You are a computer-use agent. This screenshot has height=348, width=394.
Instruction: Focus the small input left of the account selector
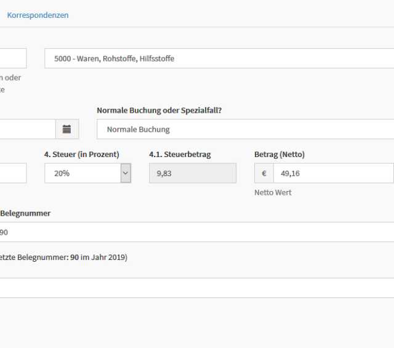coord(13,59)
